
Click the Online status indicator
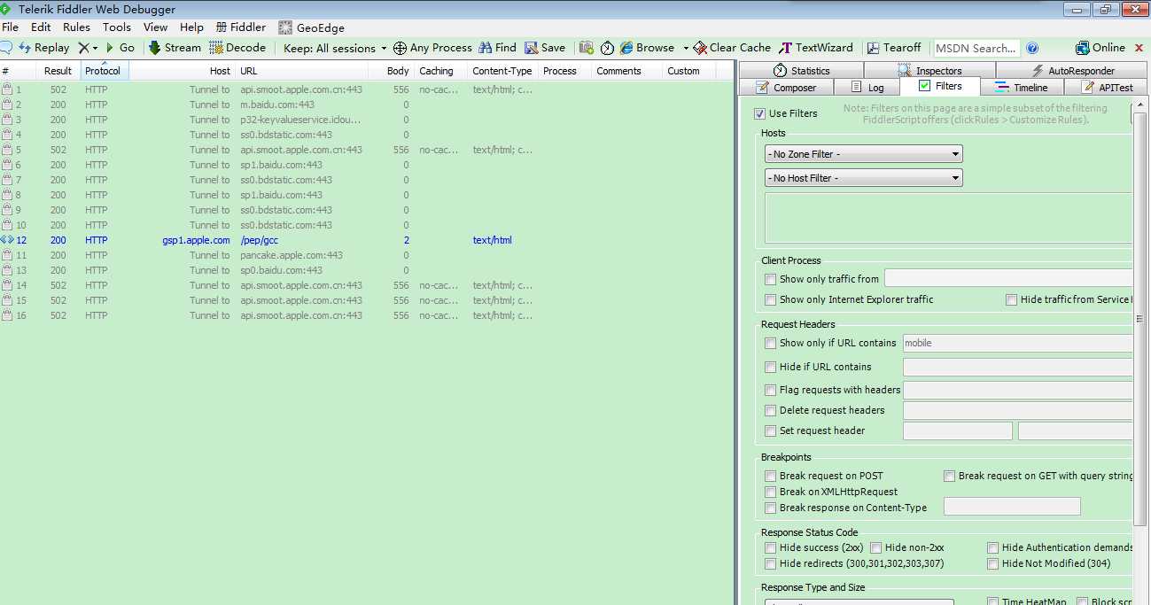click(1100, 48)
